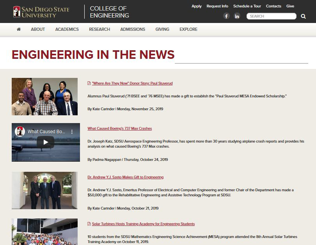Open the Contacts link
Viewport: 316px width, 245px height.
[273, 6]
